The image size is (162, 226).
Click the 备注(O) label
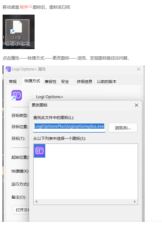tap(19, 197)
